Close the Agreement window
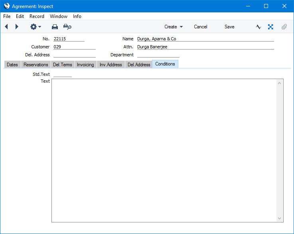 (284, 6)
